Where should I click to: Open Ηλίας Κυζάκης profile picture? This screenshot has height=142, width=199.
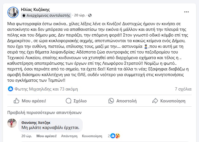click(x=13, y=12)
